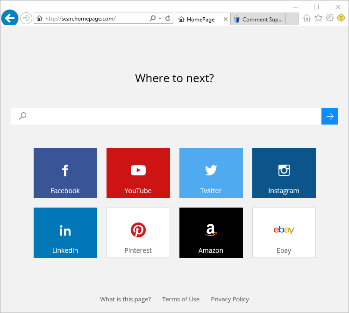Screen dimensions: 349x313
Task: Click the smiley feedback icon
Action: [341, 18]
